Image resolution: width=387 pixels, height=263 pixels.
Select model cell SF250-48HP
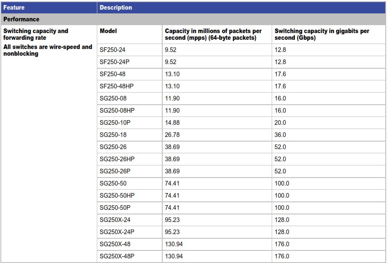point(130,86)
